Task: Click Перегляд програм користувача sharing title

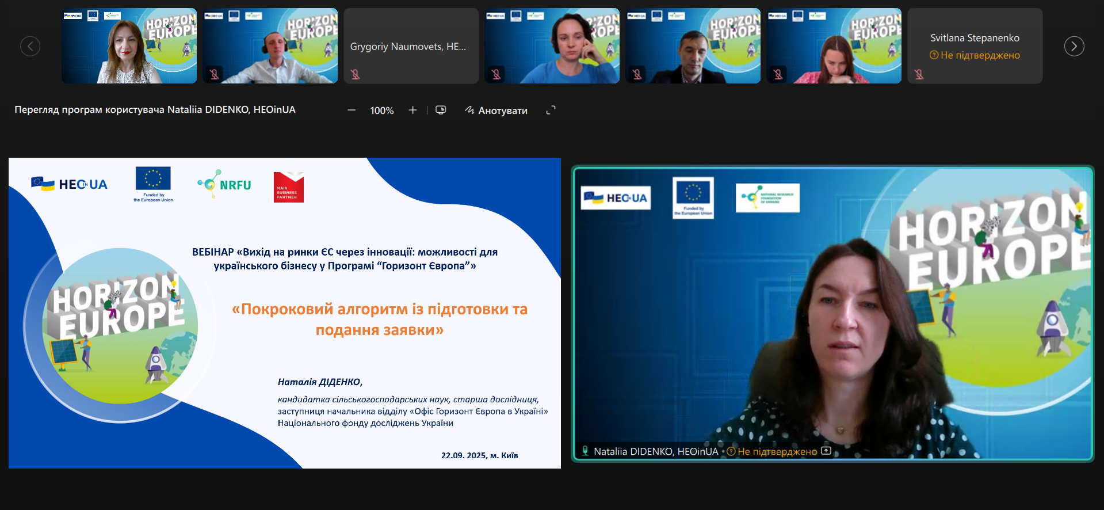Action: (155, 109)
